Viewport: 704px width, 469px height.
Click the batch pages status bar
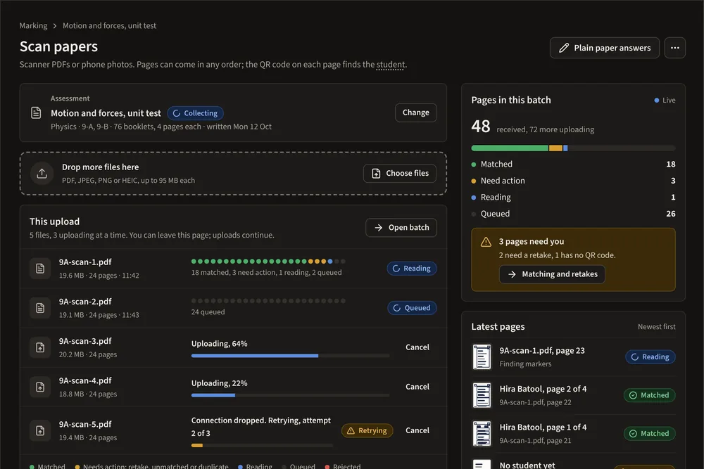[x=573, y=148]
